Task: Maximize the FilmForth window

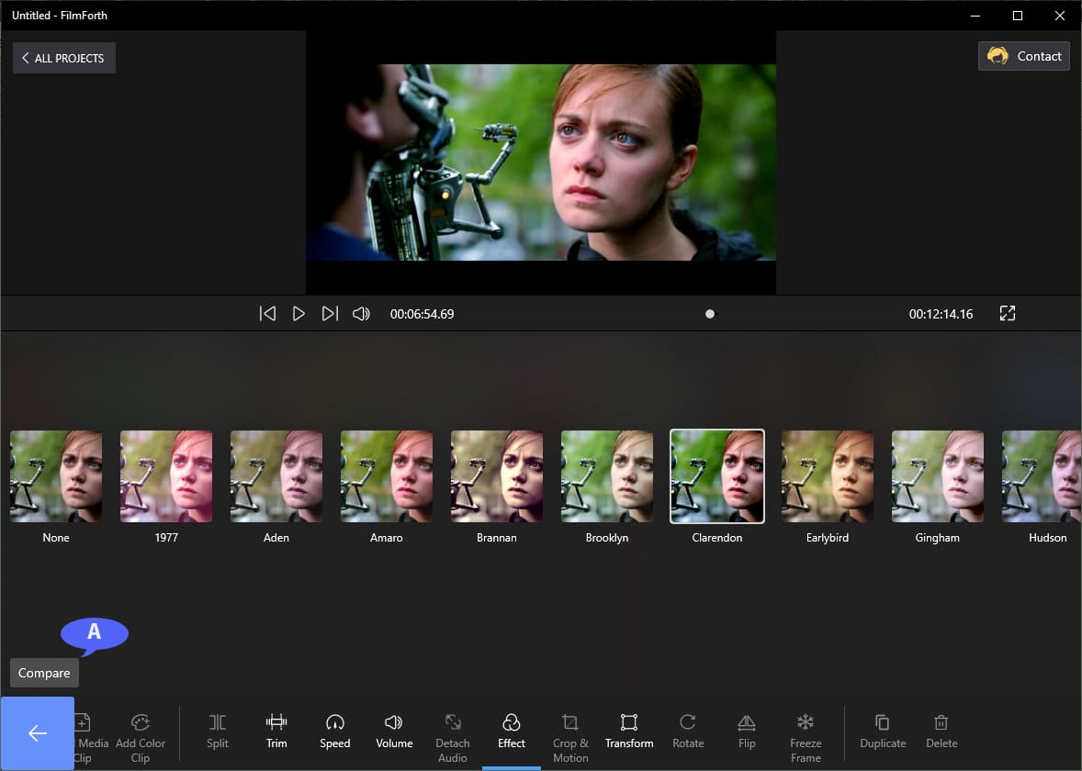Action: [1017, 16]
